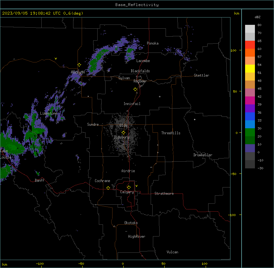The image size is (274, 268).
Task: Click the Olds city label
Action: click(x=123, y=125)
